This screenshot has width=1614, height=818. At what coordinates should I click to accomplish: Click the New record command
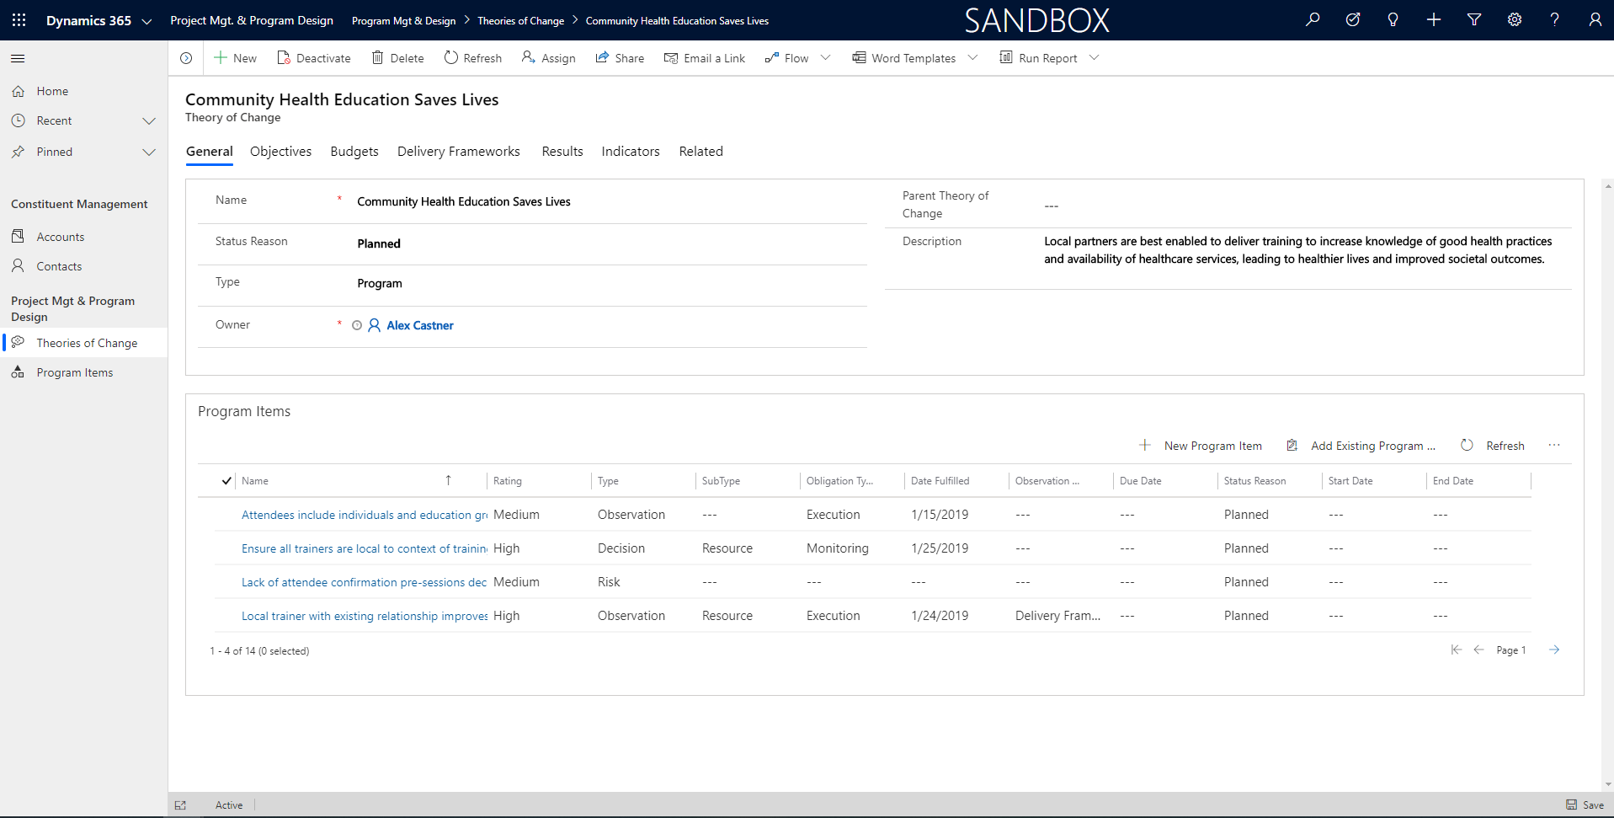coord(235,58)
